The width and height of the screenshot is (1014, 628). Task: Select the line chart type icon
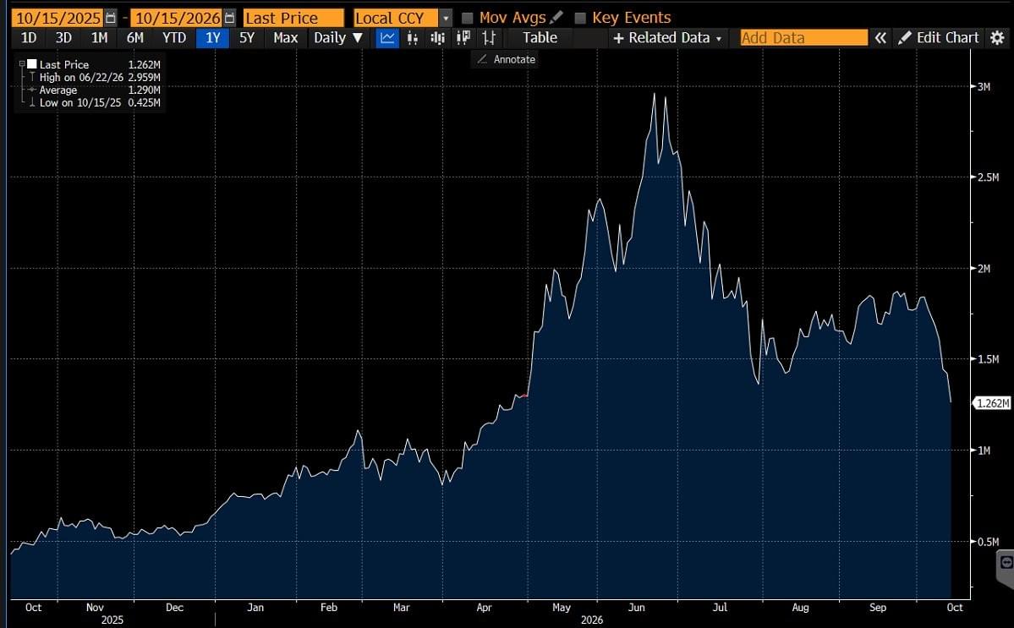(386, 37)
